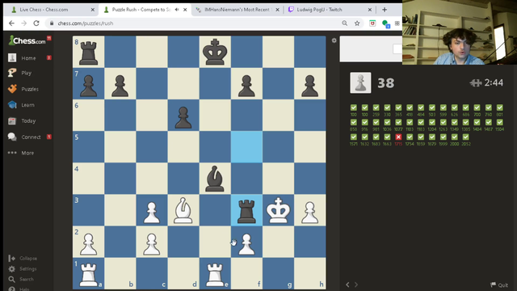Select the black king on e8
Viewport: 517px width, 291px height.
click(x=215, y=52)
